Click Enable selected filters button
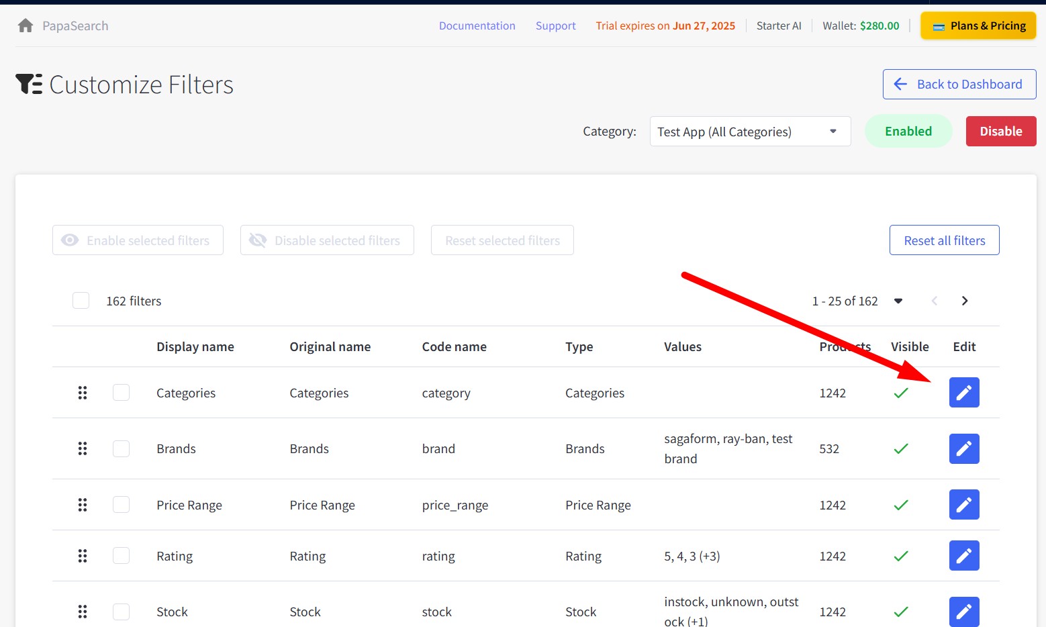 pyautogui.click(x=138, y=240)
